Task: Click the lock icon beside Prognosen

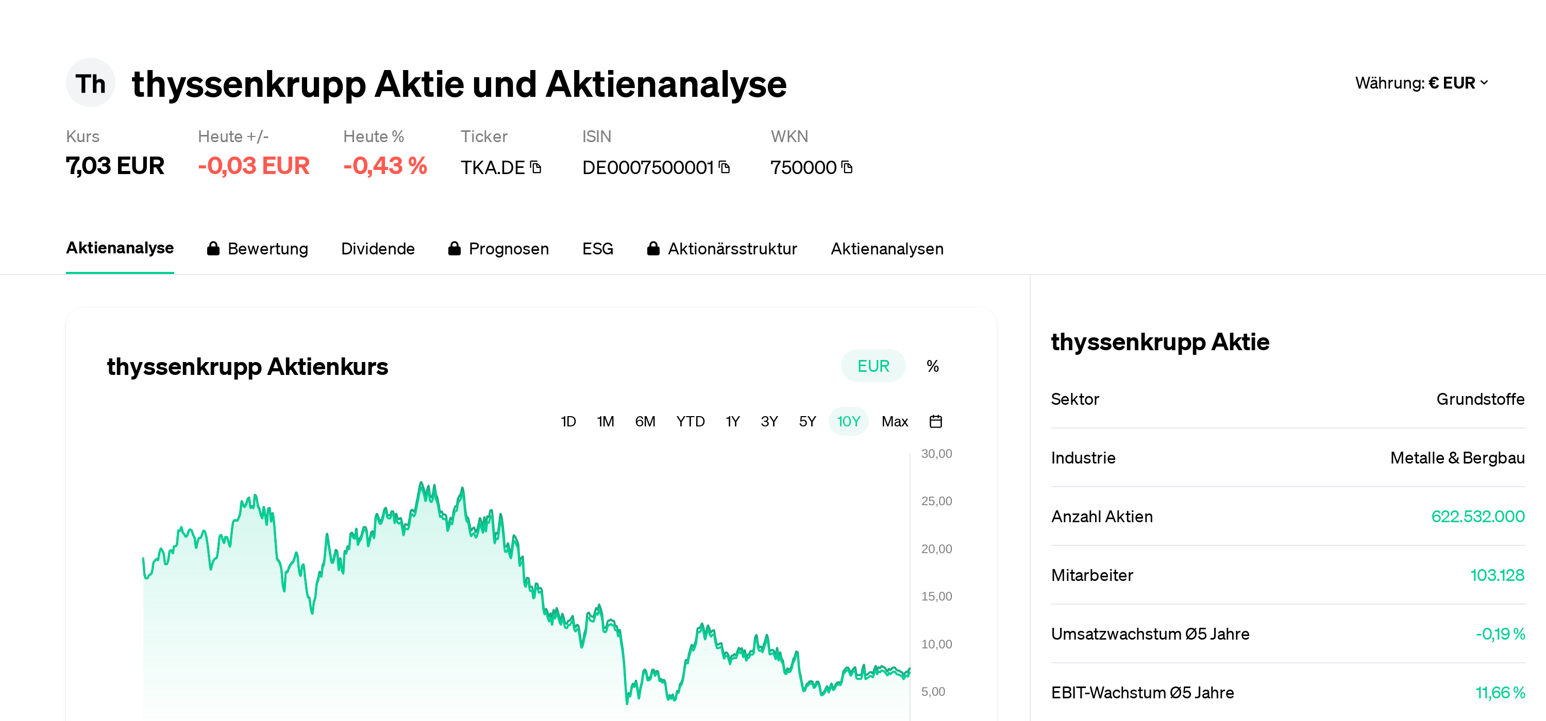Action: coord(455,248)
